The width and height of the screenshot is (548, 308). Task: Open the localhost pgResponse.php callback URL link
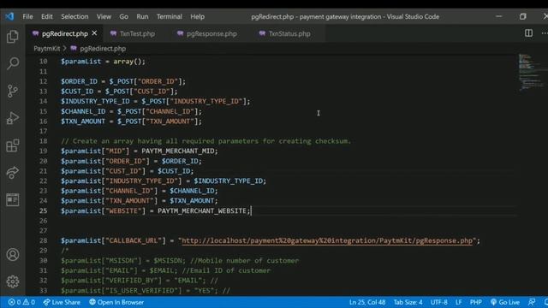[327, 240]
